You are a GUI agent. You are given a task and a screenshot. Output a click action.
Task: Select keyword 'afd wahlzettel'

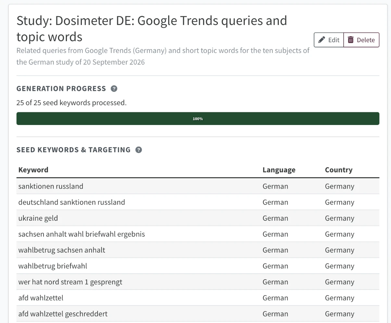point(41,298)
